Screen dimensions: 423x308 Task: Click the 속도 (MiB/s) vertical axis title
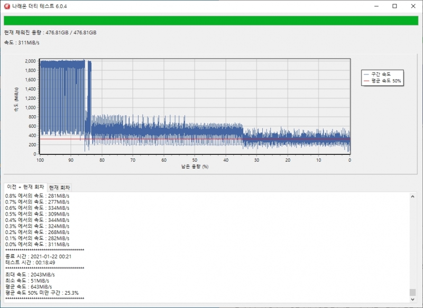tap(16, 99)
